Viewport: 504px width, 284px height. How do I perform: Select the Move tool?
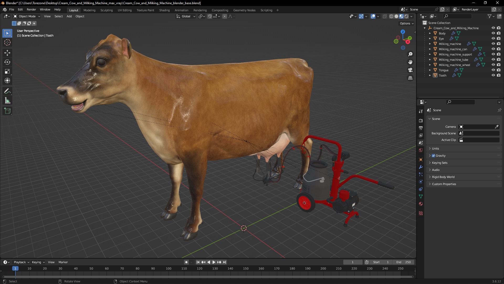pyautogui.click(x=7, y=53)
